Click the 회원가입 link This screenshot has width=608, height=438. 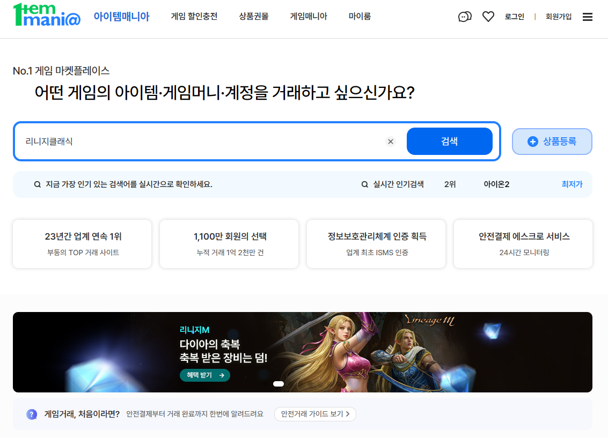[x=559, y=17]
